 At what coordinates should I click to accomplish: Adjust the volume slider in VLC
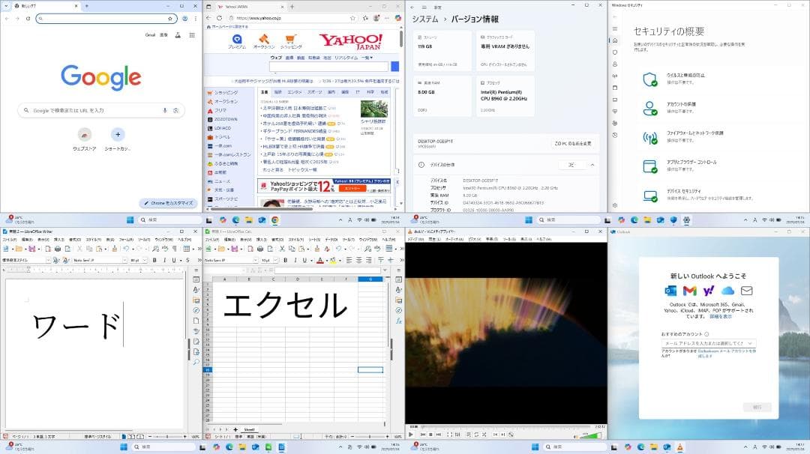[x=591, y=435]
